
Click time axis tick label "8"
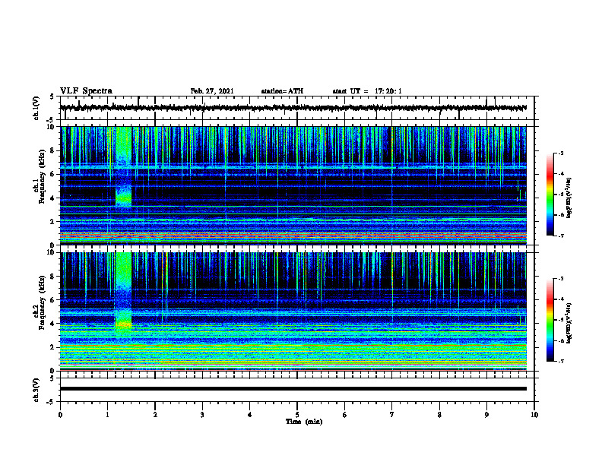click(439, 415)
